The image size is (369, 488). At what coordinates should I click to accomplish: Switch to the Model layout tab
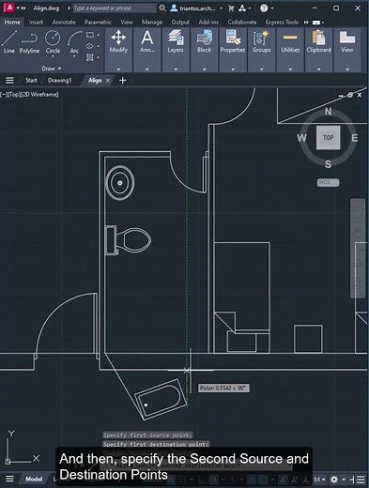click(34, 479)
